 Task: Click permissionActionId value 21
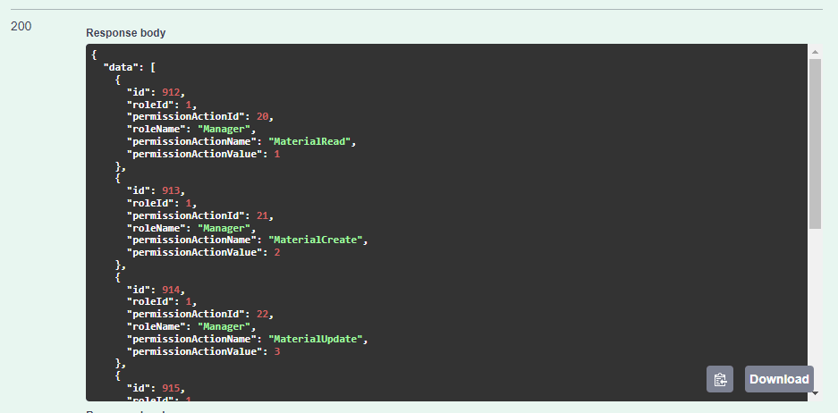tap(262, 215)
